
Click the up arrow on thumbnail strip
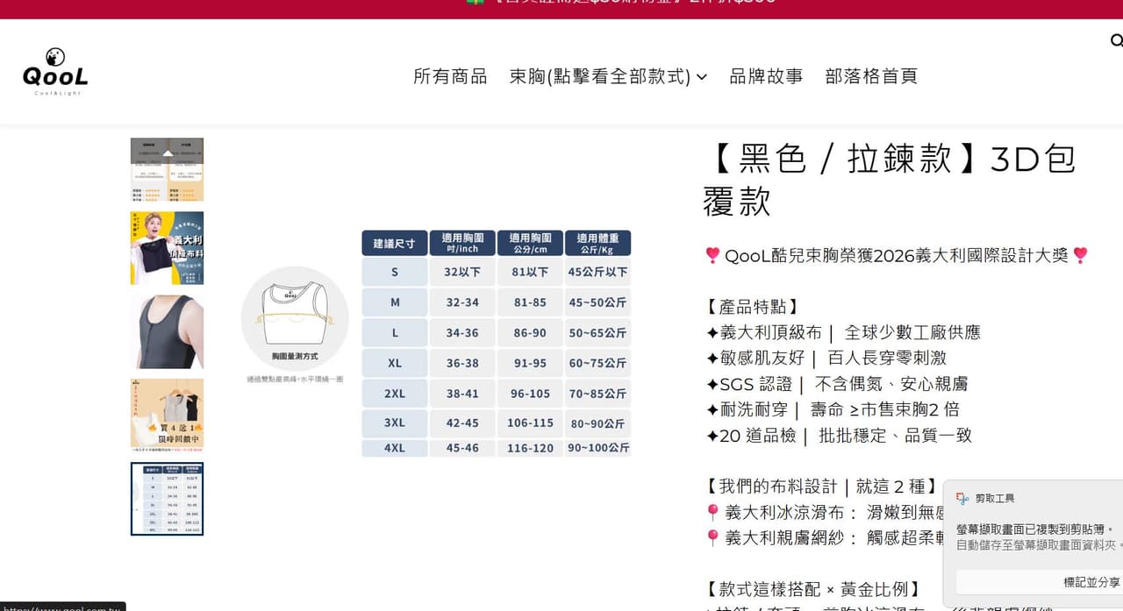(x=168, y=153)
